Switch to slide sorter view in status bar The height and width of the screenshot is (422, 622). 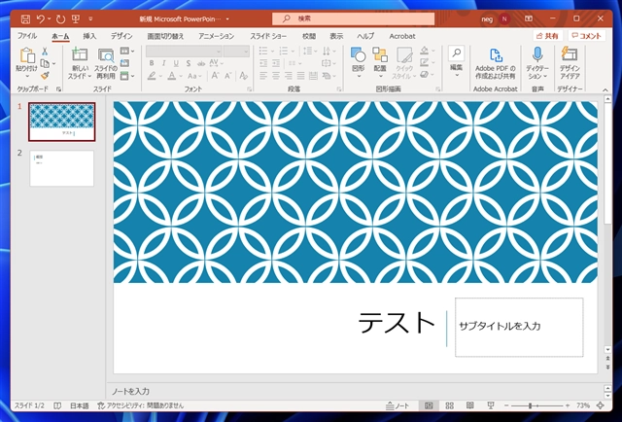pyautogui.click(x=451, y=405)
